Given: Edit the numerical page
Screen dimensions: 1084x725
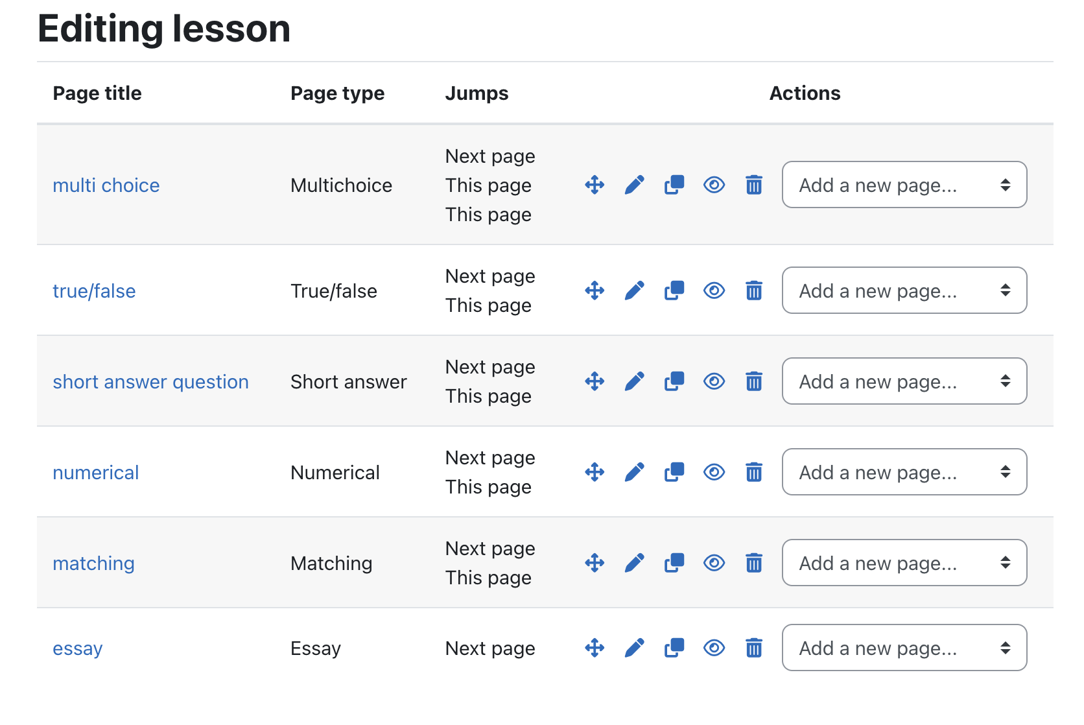Looking at the screenshot, I should click(634, 472).
